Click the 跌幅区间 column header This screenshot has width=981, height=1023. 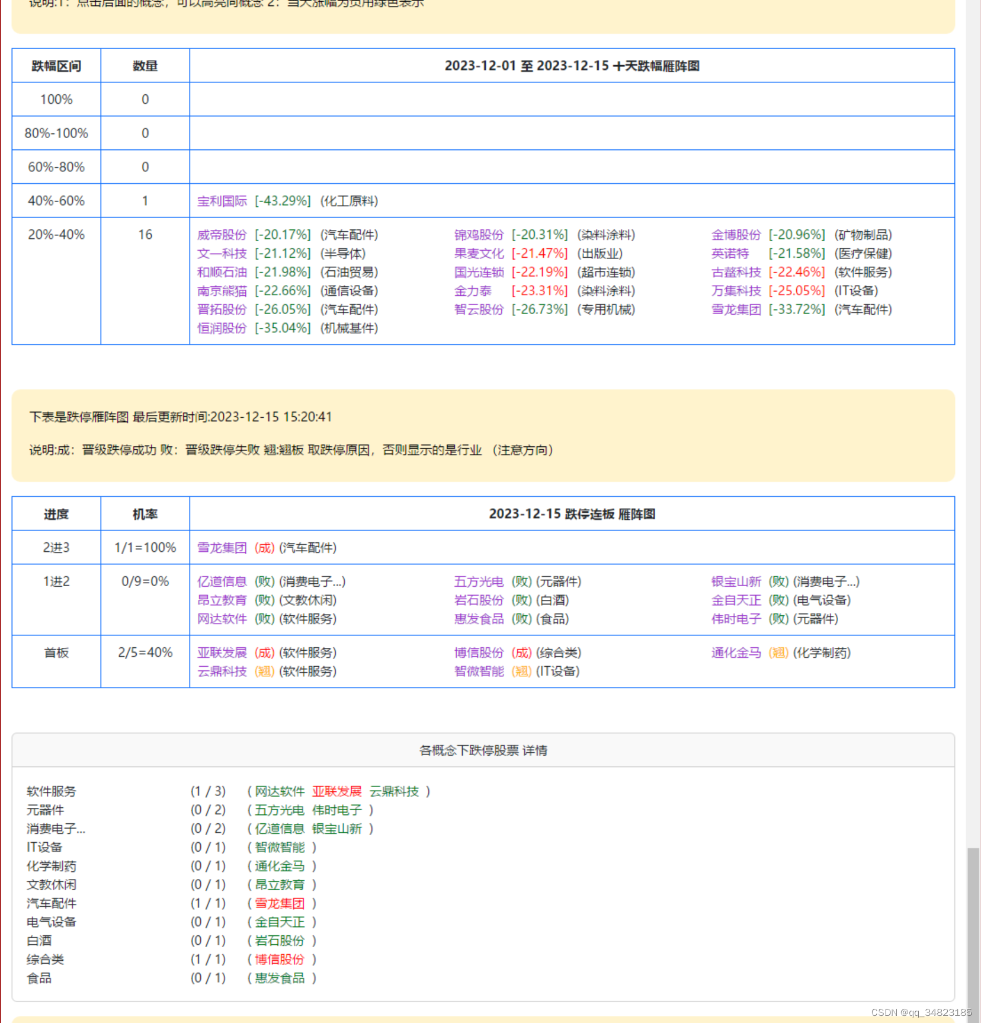coord(56,66)
